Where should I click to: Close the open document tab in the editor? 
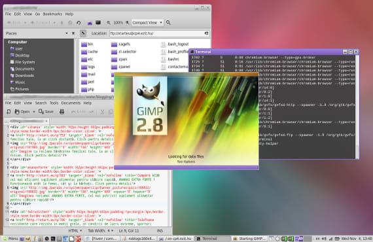click(x=46, y=121)
